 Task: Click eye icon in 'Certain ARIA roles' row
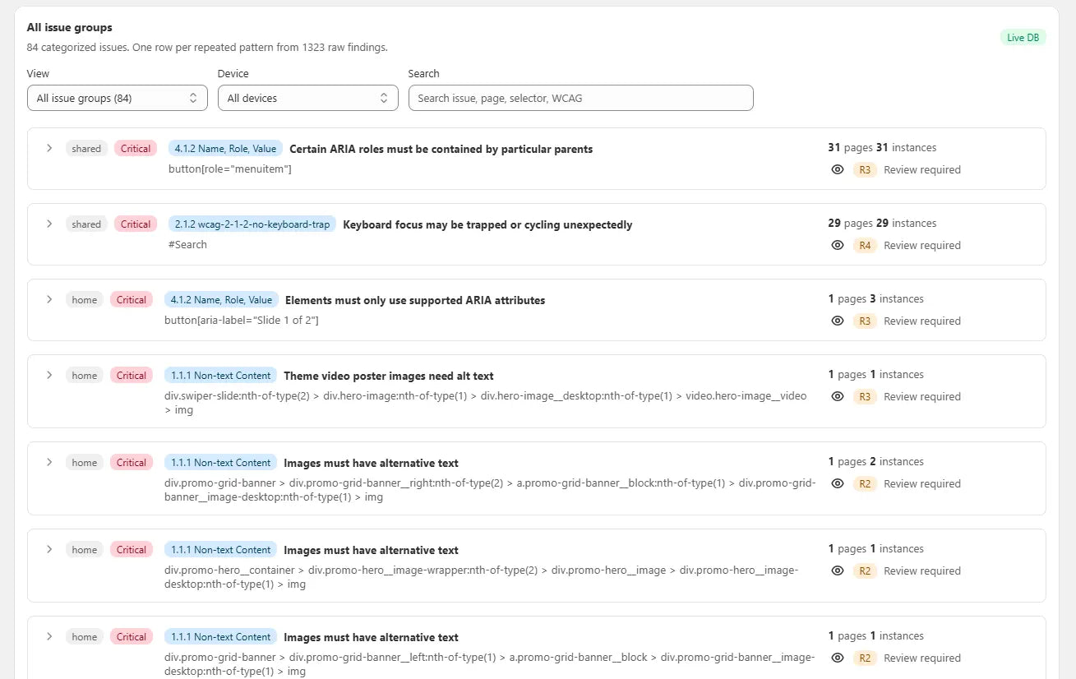(x=838, y=169)
